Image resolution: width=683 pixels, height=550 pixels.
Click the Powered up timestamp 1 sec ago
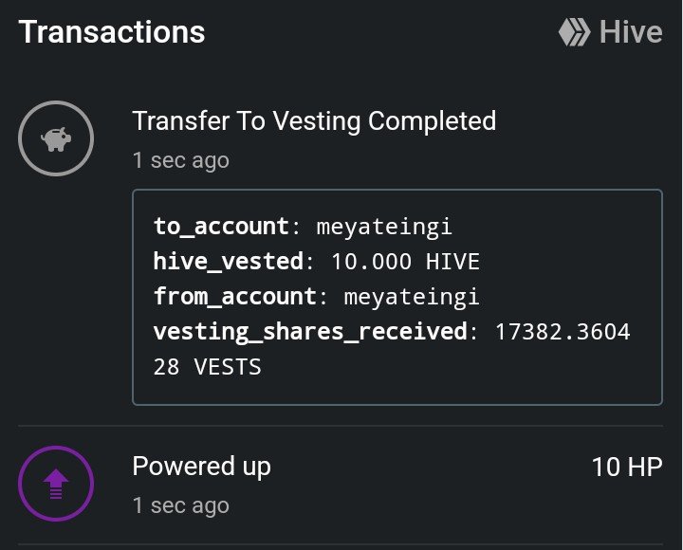pyautogui.click(x=181, y=505)
